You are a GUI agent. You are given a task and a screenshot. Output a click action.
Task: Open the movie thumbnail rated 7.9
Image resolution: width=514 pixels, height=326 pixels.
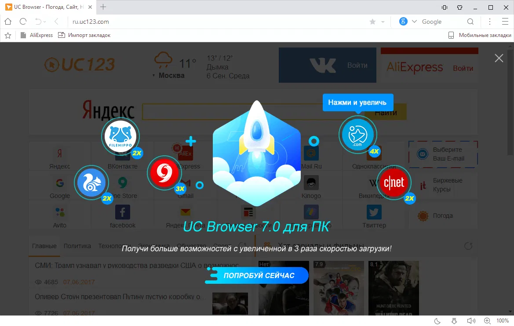tap(339, 288)
